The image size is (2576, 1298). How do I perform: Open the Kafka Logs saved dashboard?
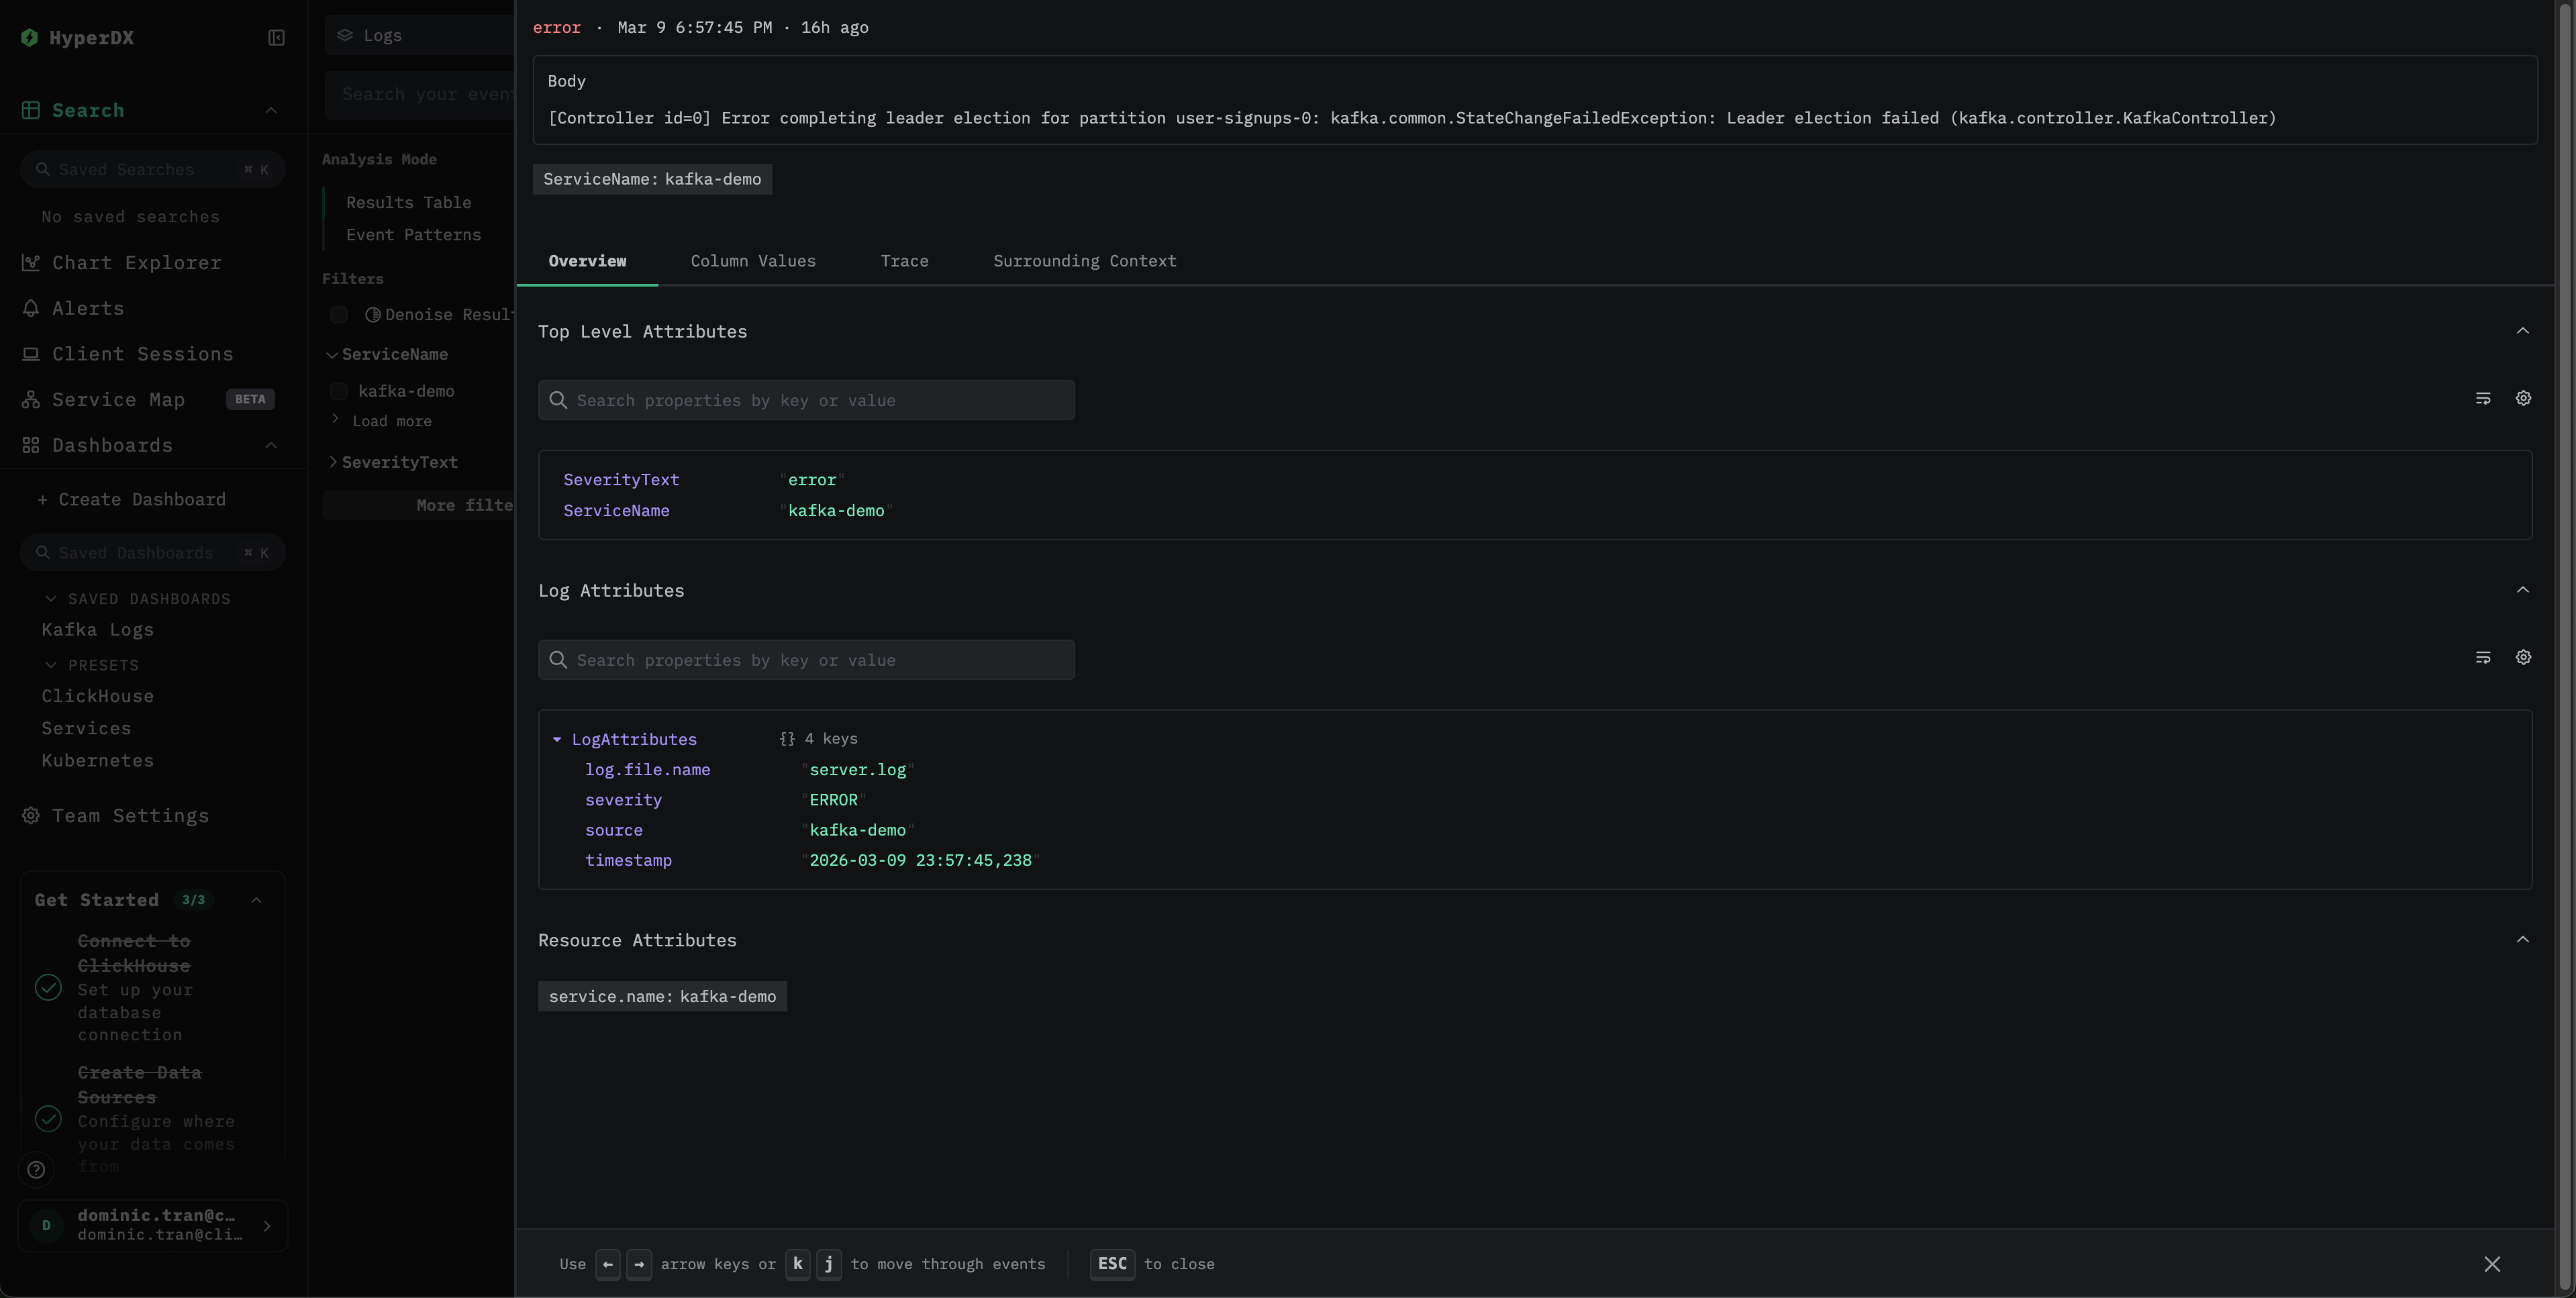point(97,629)
